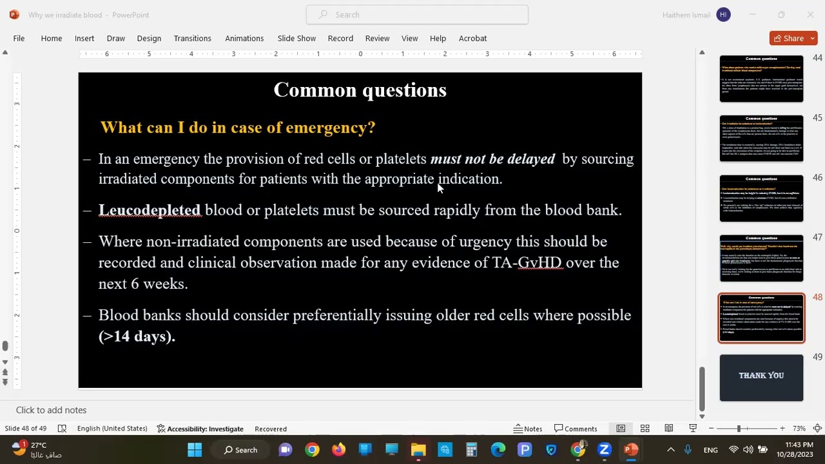The image size is (825, 464).
Task: Select the THANK YOU slide 49 thumbnail
Action: tap(761, 378)
